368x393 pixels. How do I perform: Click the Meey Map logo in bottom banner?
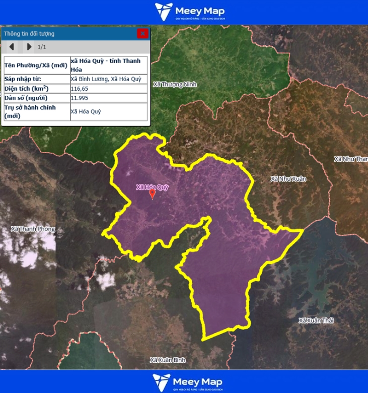(x=187, y=382)
